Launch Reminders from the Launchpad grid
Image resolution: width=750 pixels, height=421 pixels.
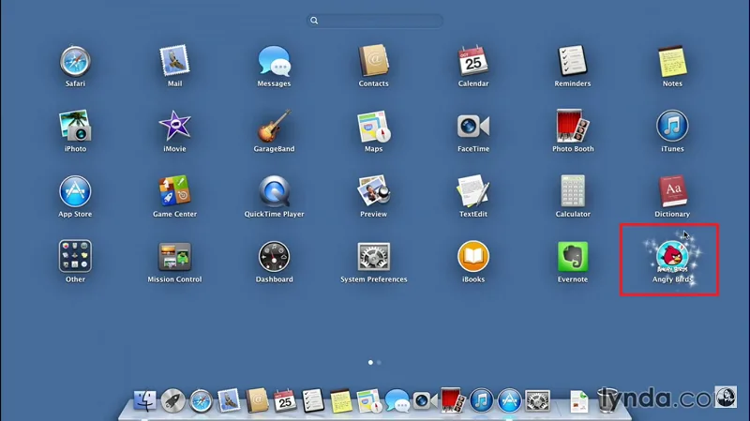(x=573, y=61)
